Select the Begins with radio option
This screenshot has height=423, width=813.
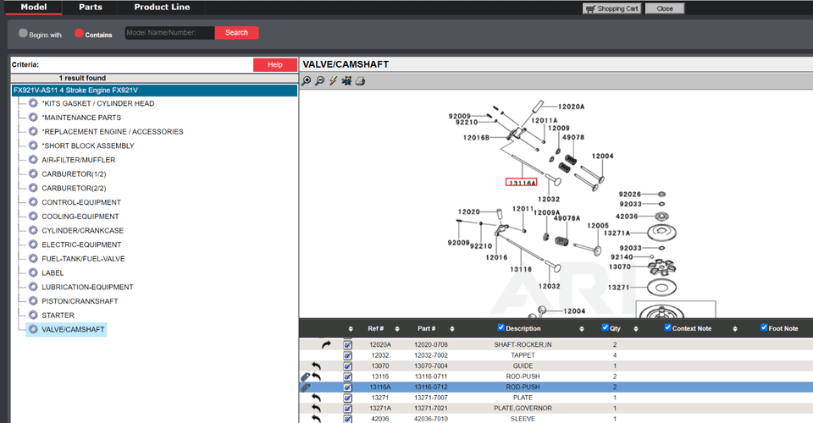point(23,34)
